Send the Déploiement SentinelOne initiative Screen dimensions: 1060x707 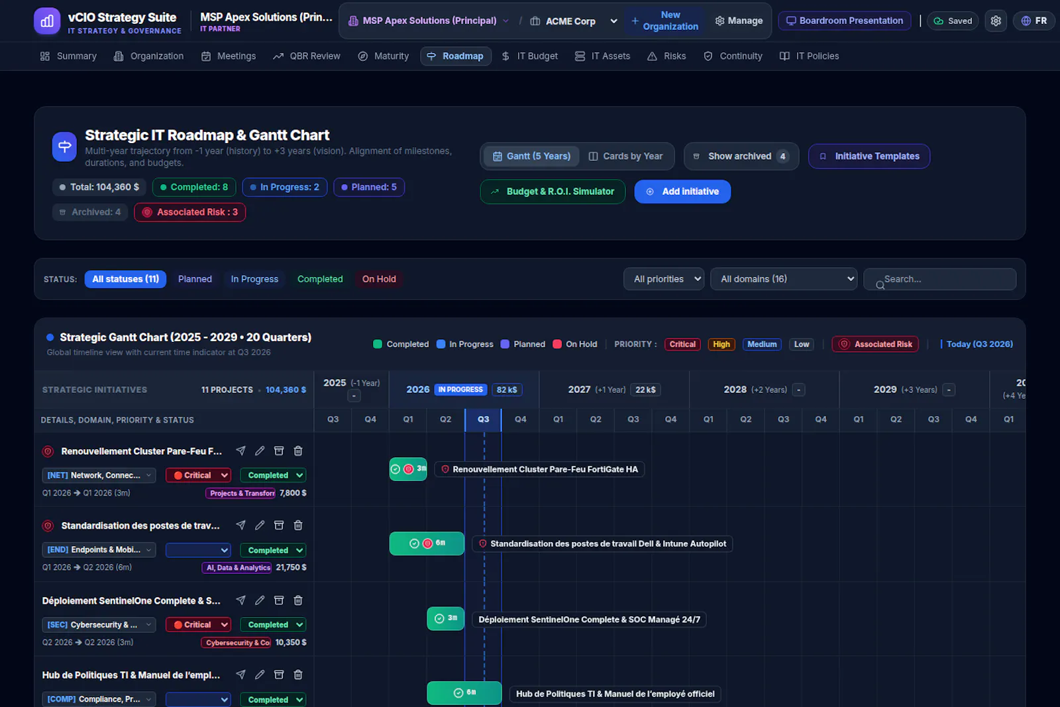tap(240, 600)
